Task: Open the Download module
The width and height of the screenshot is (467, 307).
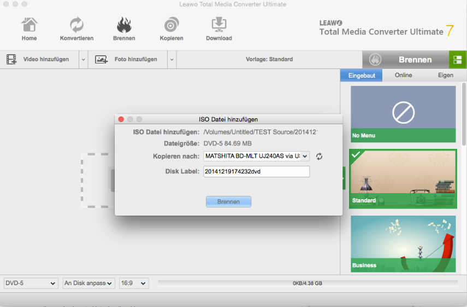Action: [219, 29]
